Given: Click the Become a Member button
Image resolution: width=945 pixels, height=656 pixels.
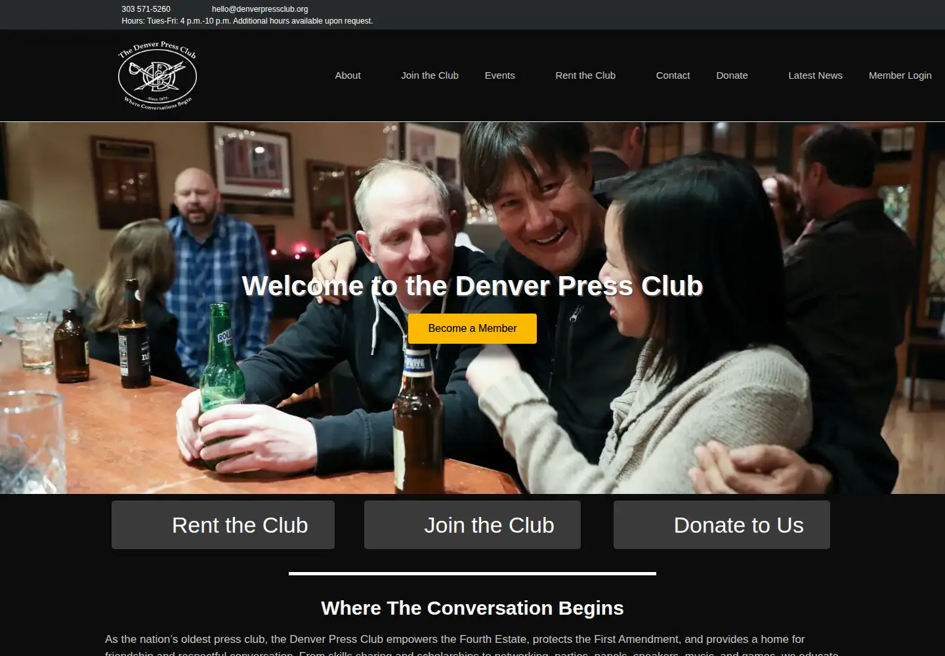Looking at the screenshot, I should coord(472,329).
